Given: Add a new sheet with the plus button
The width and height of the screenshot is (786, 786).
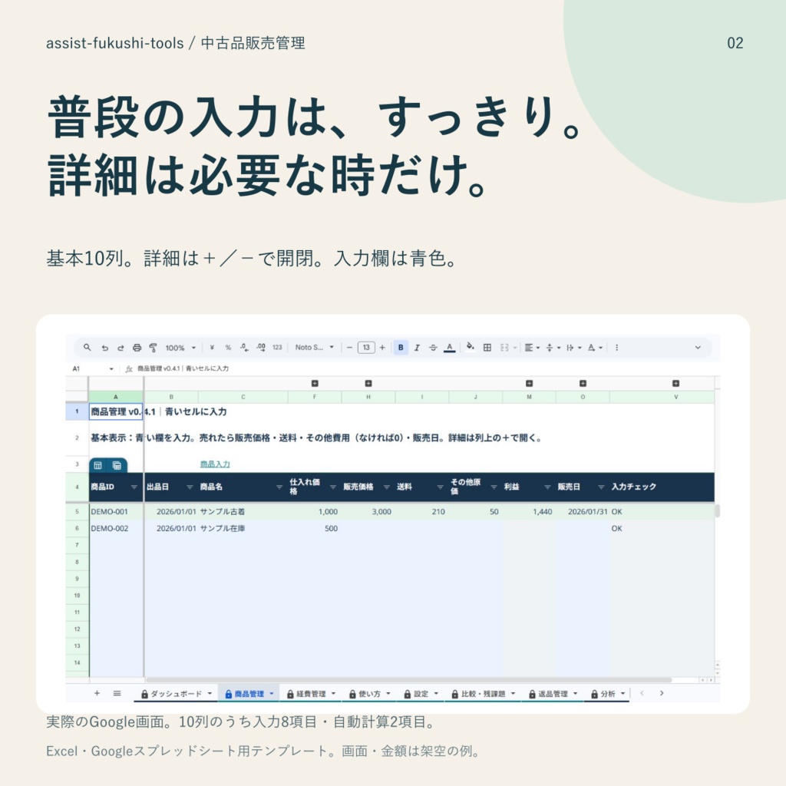Looking at the screenshot, I should point(97,693).
